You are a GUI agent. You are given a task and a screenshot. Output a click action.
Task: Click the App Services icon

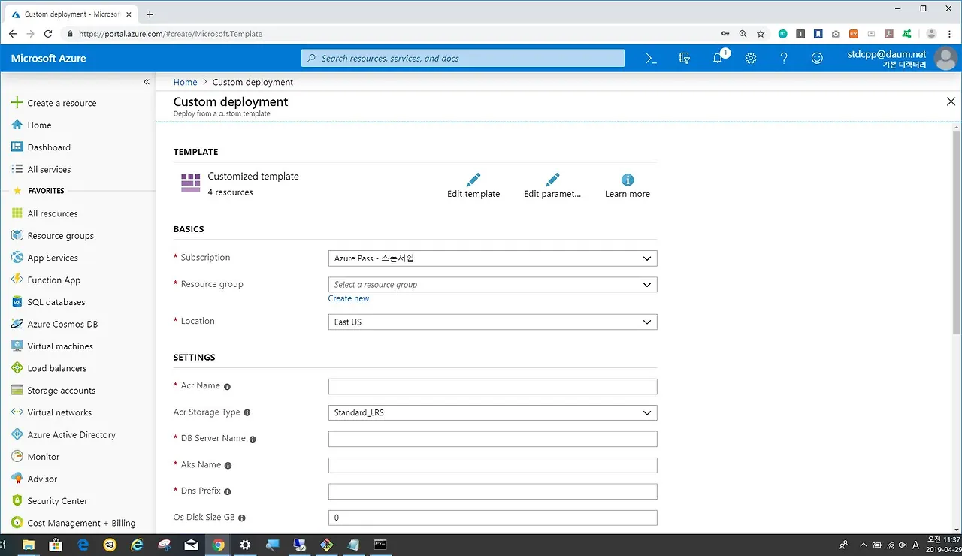[x=17, y=258]
